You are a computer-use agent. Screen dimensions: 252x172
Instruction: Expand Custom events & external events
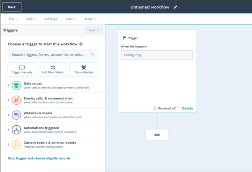[9, 145]
